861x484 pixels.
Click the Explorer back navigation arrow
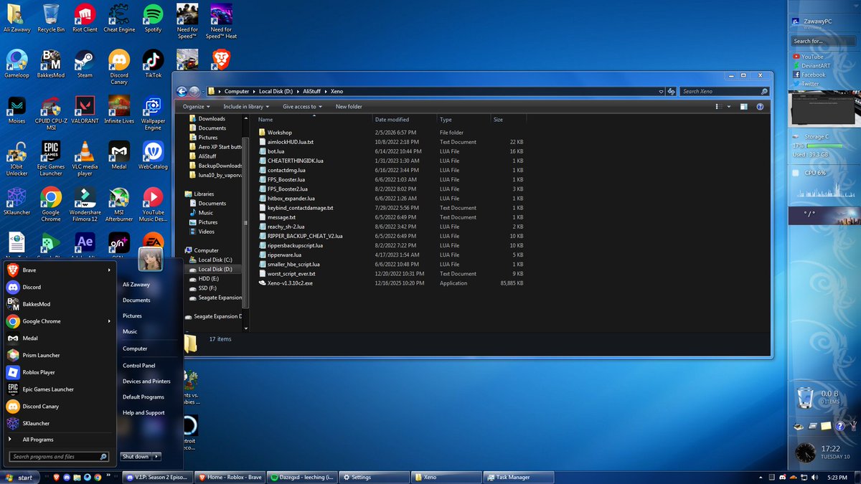coord(182,91)
